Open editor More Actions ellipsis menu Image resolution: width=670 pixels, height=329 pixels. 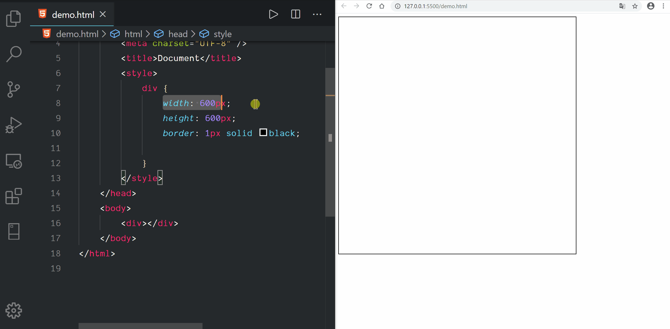tap(317, 14)
